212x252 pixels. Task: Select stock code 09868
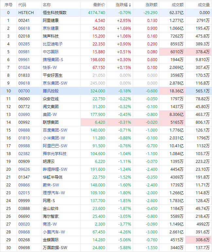click(x=24, y=232)
